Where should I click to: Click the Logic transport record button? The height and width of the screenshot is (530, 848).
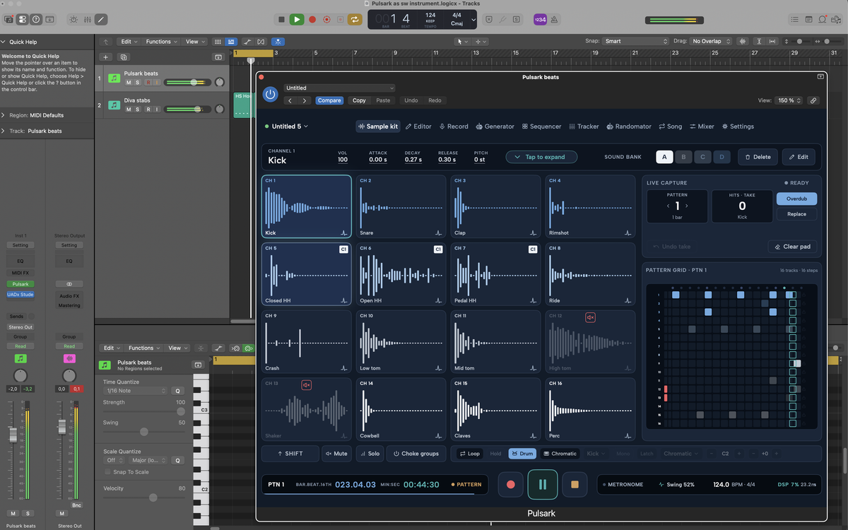(312, 20)
